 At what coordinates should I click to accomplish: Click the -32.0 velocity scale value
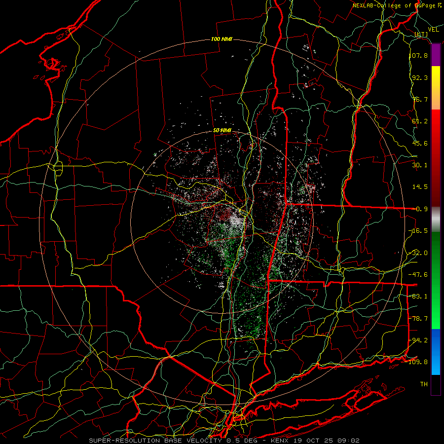coord(418,253)
